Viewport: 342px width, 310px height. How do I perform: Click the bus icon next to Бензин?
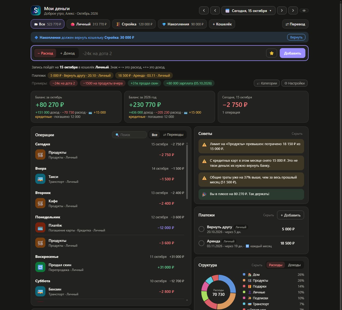[x=40, y=292]
